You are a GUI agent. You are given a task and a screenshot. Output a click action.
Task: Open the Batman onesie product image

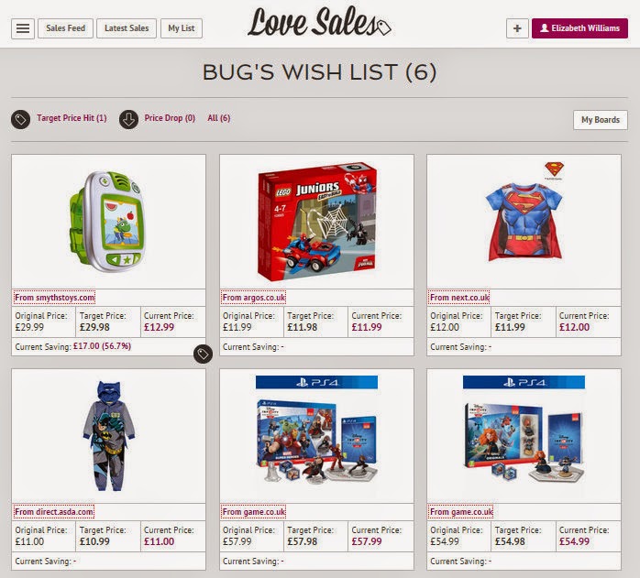[x=108, y=436]
